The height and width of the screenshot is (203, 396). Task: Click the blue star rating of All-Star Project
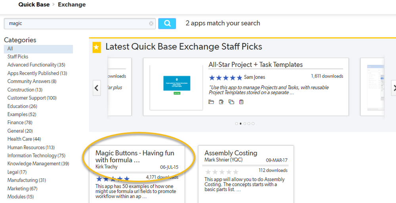(x=226, y=77)
